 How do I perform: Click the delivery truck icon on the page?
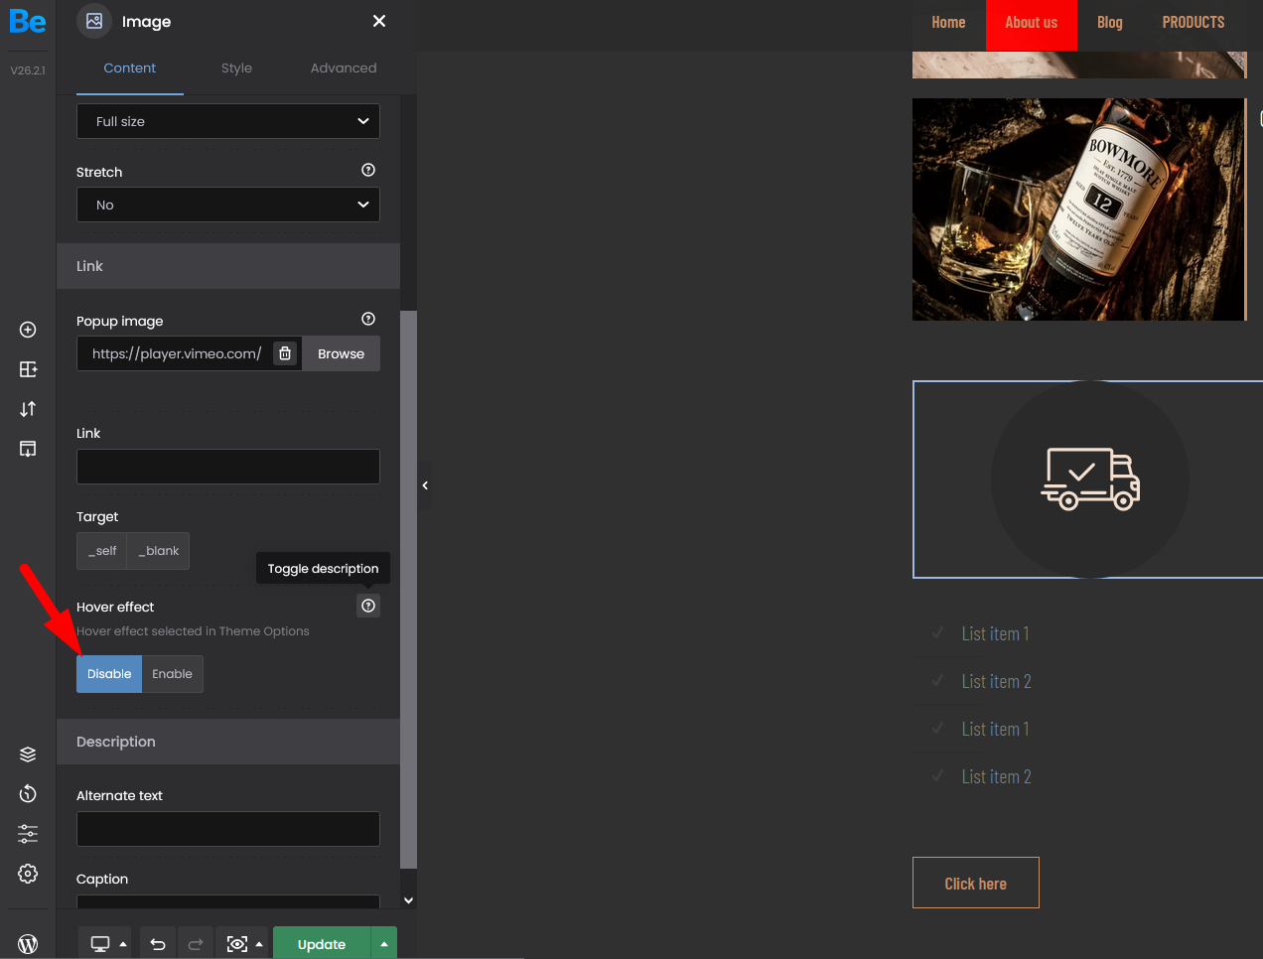tap(1090, 479)
